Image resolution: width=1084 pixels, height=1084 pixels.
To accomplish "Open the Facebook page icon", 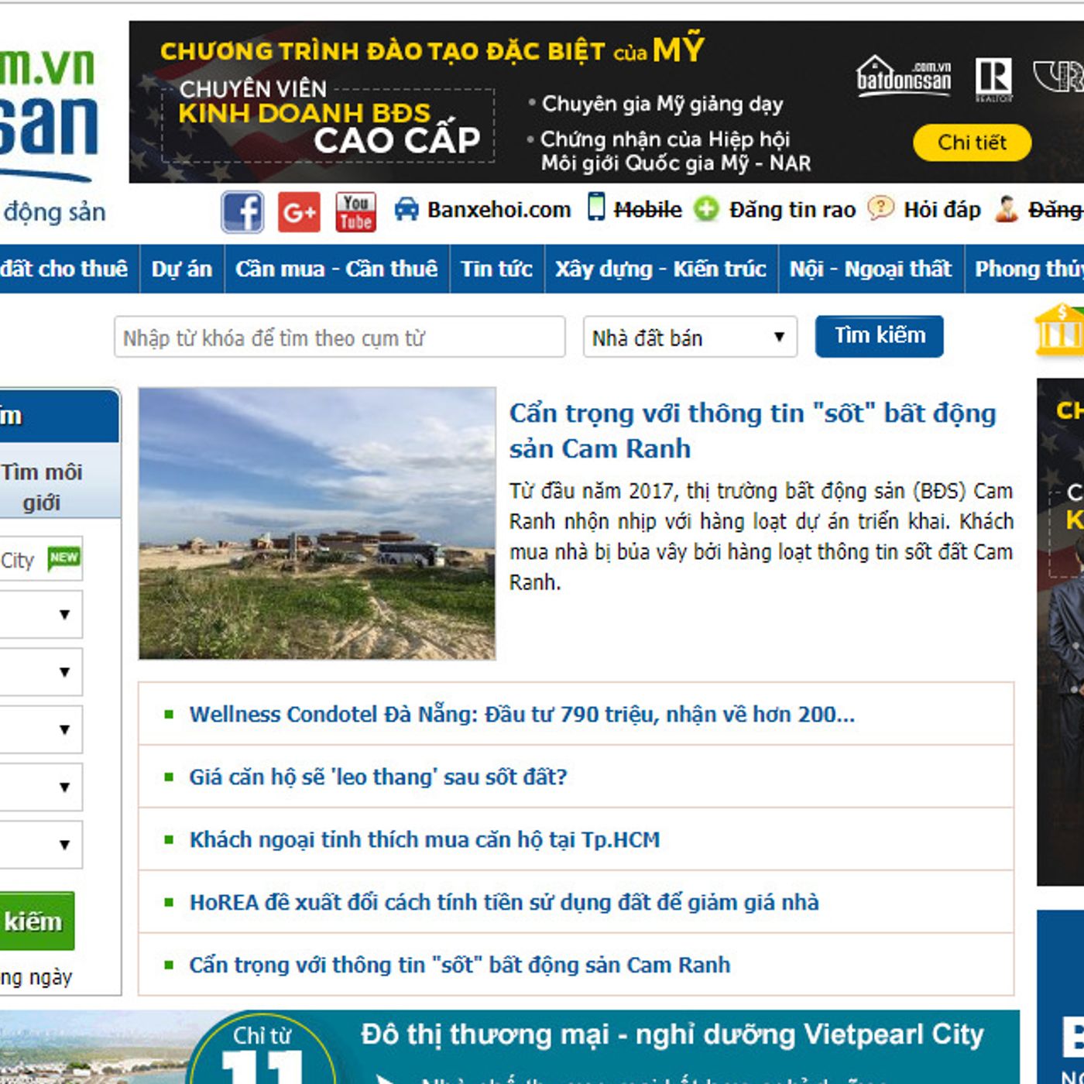I will 242,211.
